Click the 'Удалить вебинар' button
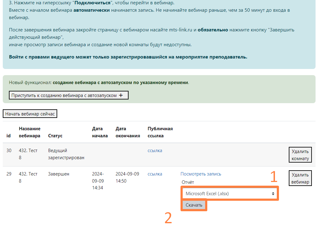318x230 pixels. [300, 178]
